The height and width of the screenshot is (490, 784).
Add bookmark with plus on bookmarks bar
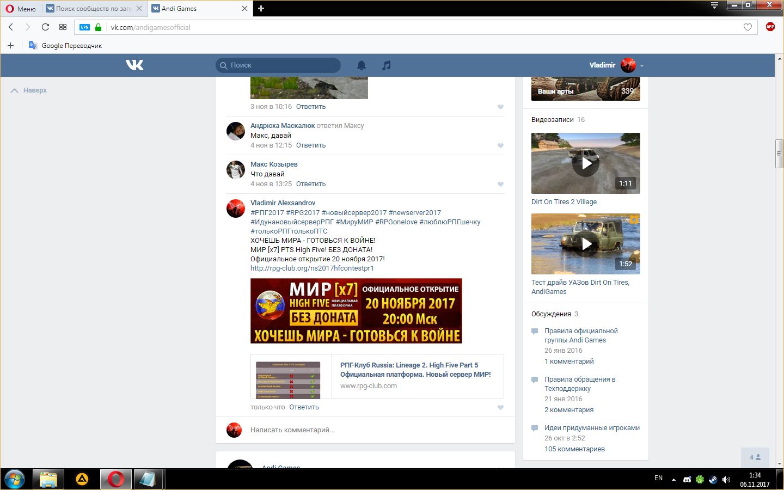10,46
